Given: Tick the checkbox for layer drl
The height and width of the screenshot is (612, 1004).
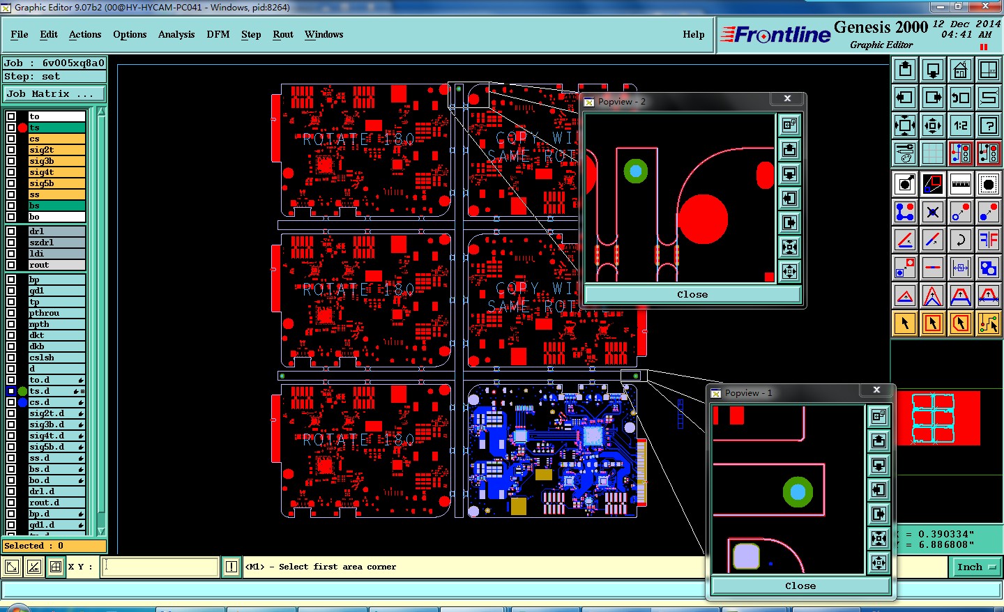Looking at the screenshot, I should click(11, 231).
